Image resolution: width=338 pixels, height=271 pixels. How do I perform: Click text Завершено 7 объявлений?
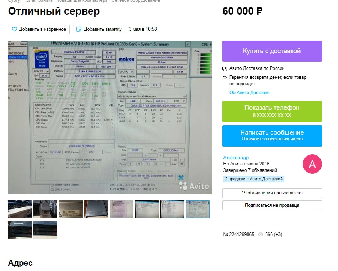250,170
